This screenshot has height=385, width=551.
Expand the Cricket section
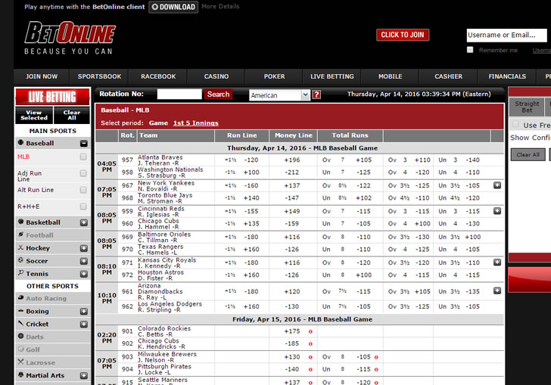83,324
